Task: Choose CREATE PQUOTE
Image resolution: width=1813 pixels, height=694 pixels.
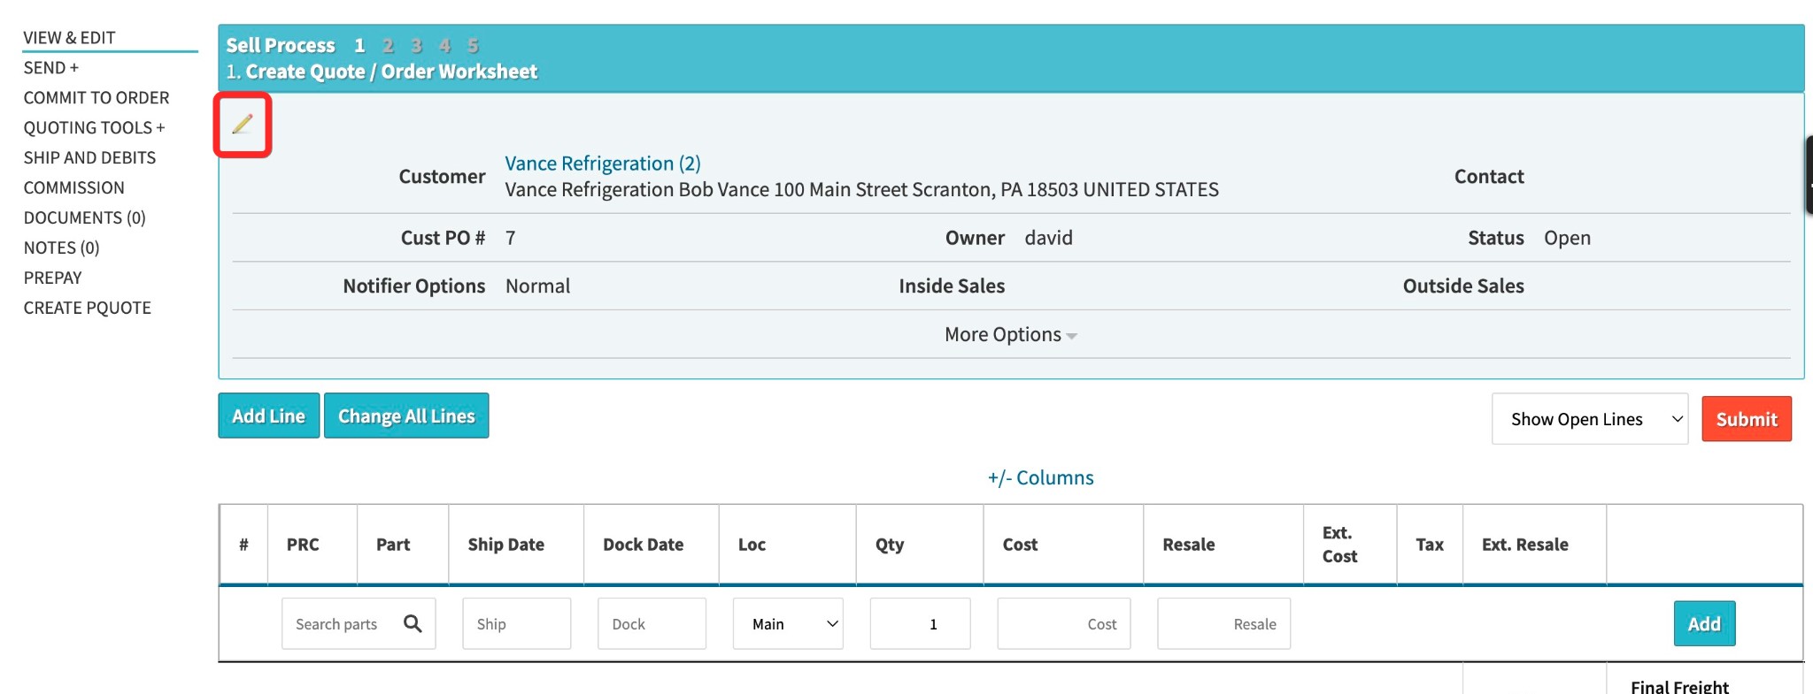Action: tap(87, 309)
